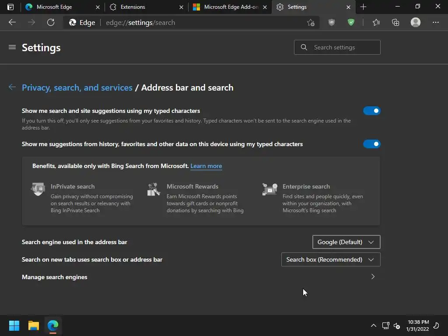448x336 pixels.
Task: Close the Microsoft Edge Add-ons tab
Action: click(x=265, y=7)
